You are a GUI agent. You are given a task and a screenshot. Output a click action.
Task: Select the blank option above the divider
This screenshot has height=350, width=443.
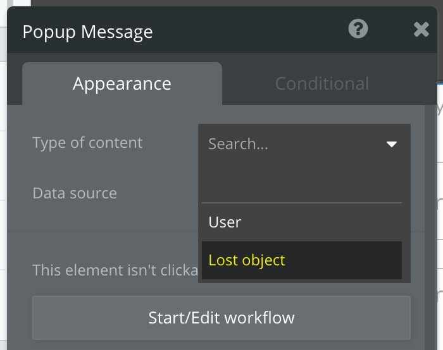301,183
